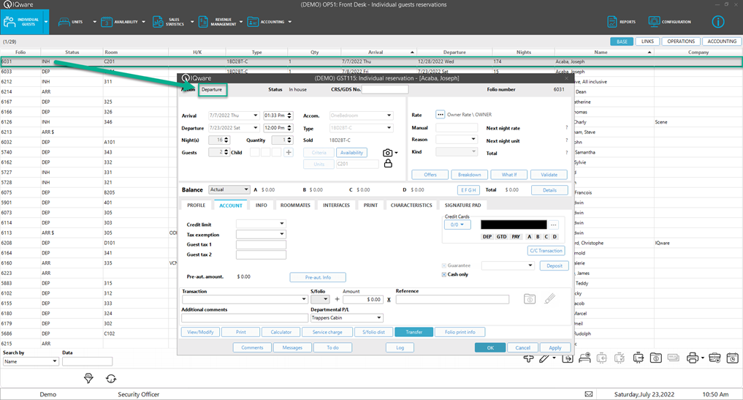Click the Nights stepper control

click(226, 140)
